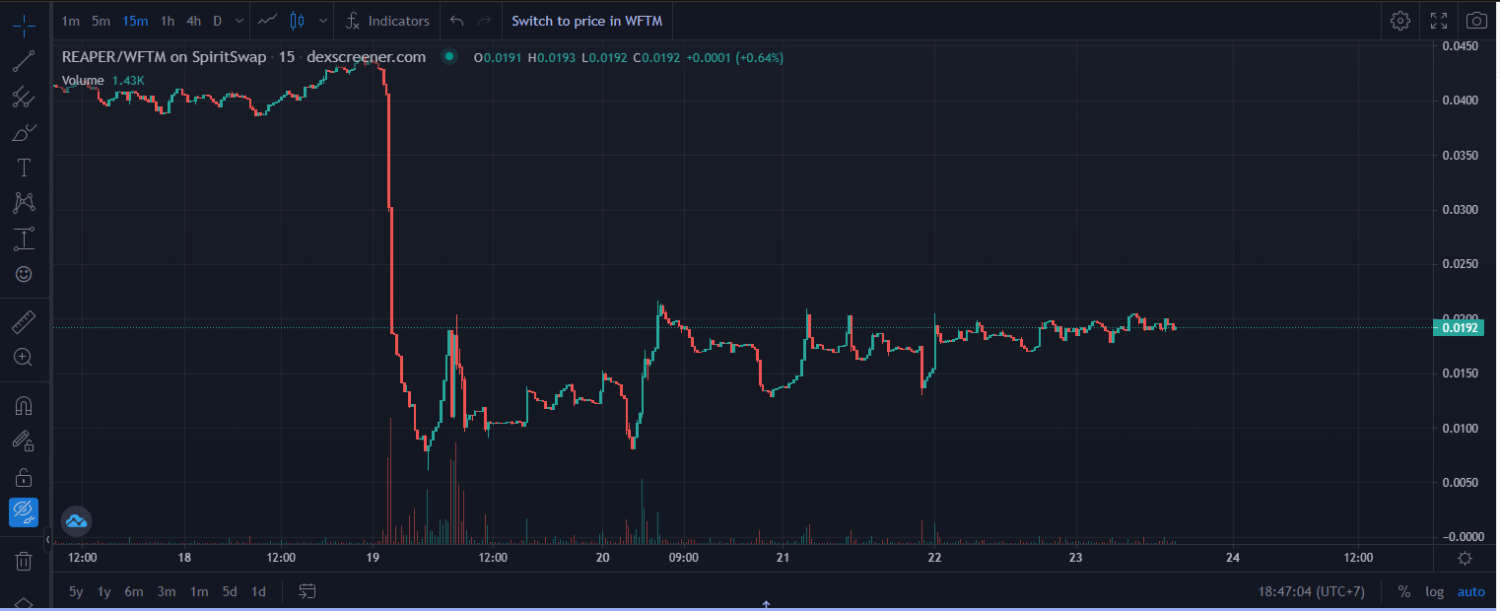
Task: Click the cloud logo button on chart
Action: pos(76,519)
